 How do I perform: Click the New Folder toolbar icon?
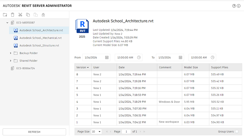(5, 15)
